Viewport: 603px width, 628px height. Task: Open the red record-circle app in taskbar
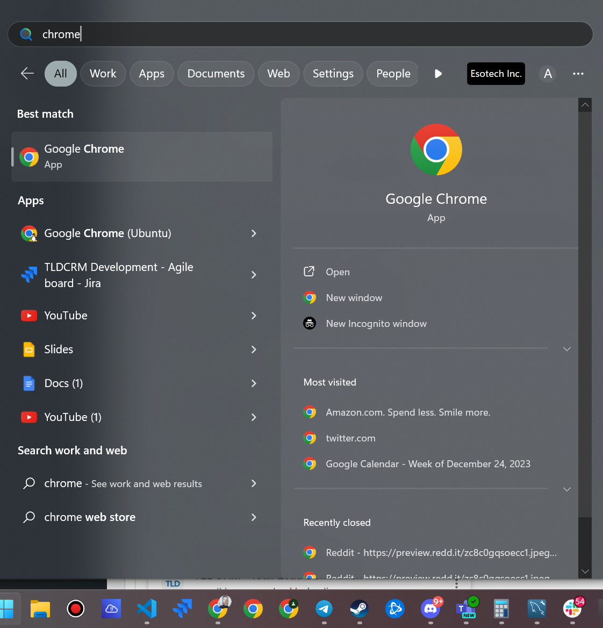coord(75,609)
